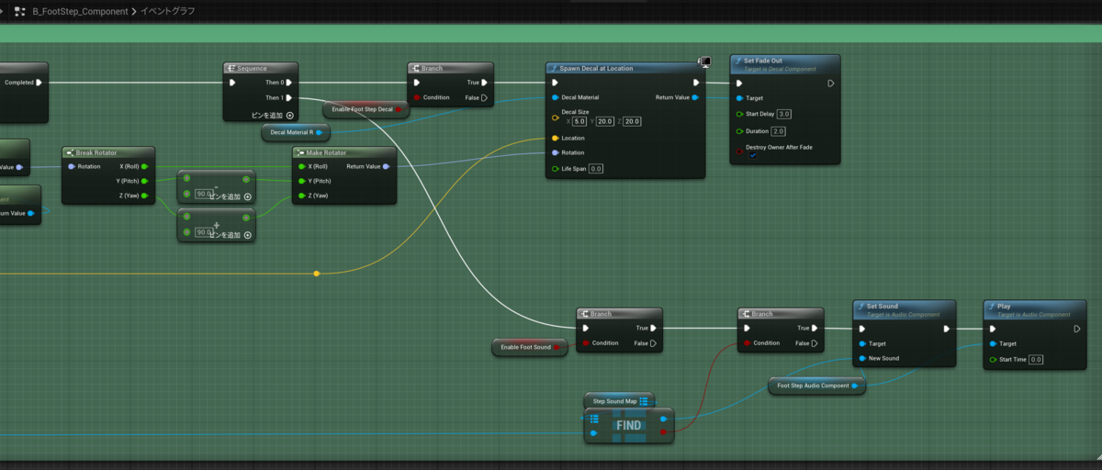The height and width of the screenshot is (470, 1102).
Task: Click the FIND node's blue key input pin
Action: pyautogui.click(x=594, y=432)
